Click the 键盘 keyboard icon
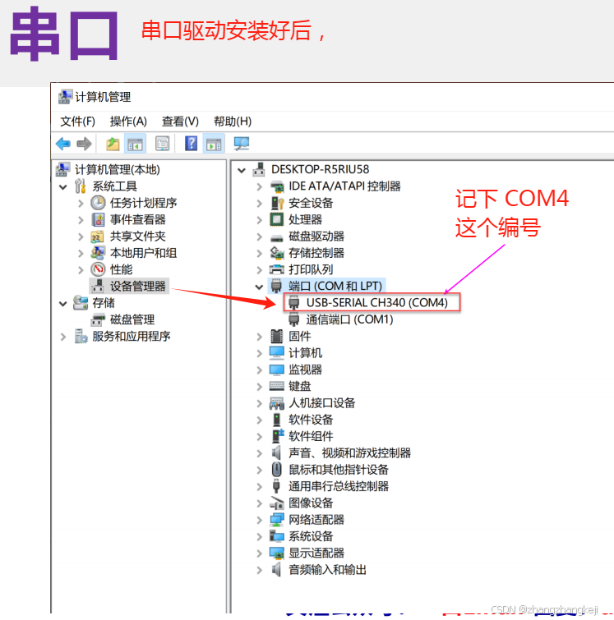This screenshot has height=620, width=614. pos(277,386)
